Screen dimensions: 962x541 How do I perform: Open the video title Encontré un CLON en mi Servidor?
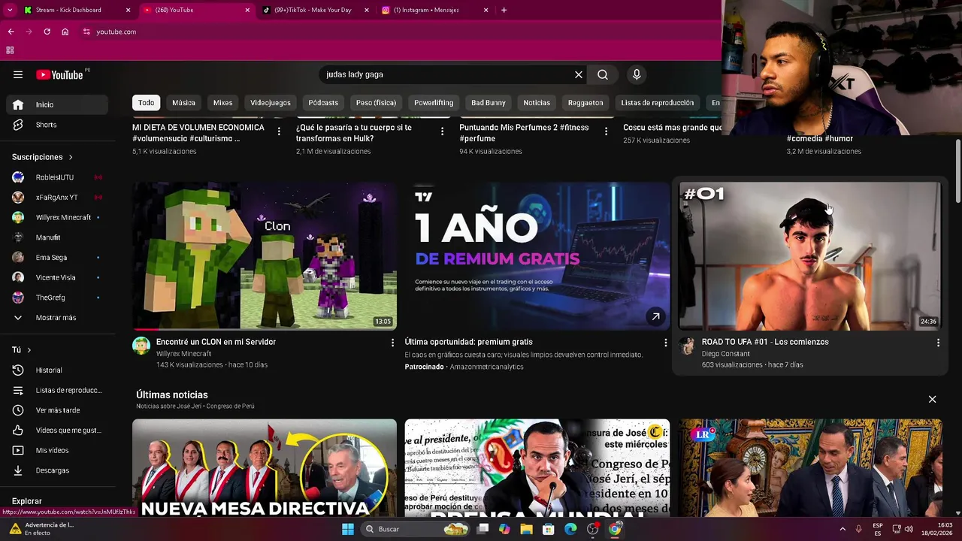pos(216,342)
